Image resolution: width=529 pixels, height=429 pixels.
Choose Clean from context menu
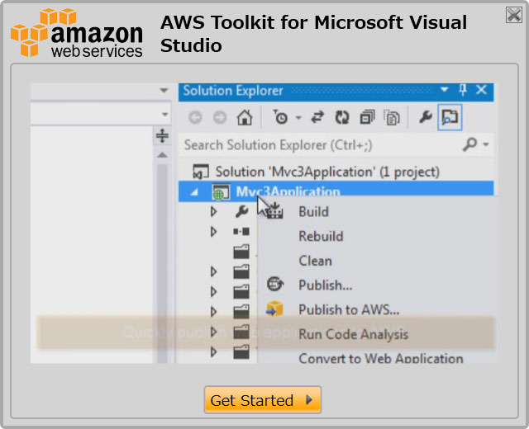pyautogui.click(x=315, y=261)
